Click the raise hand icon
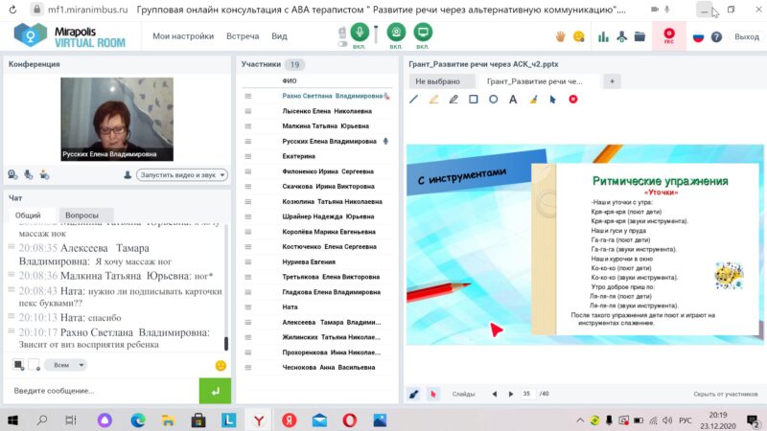The height and width of the screenshot is (431, 767). coord(561,36)
